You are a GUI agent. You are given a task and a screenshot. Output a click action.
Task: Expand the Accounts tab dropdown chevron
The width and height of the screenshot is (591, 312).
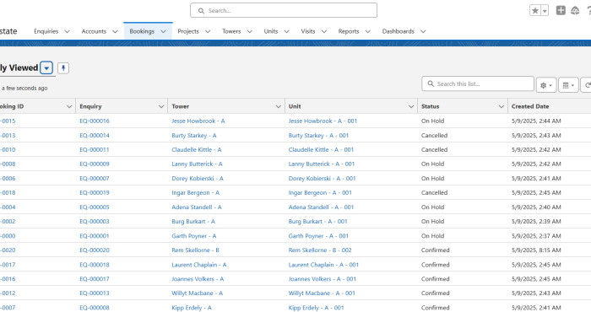coord(115,31)
